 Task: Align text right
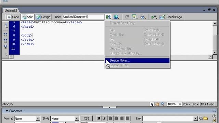(x=122, y=118)
